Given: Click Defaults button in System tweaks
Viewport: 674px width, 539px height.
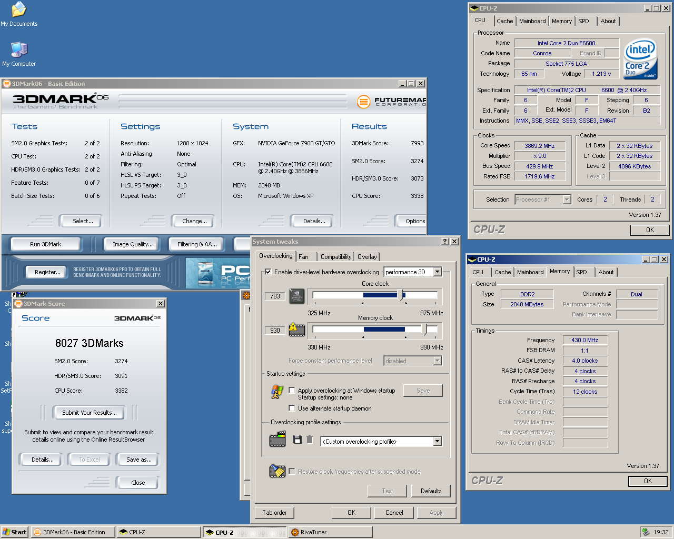Looking at the screenshot, I should click(431, 491).
